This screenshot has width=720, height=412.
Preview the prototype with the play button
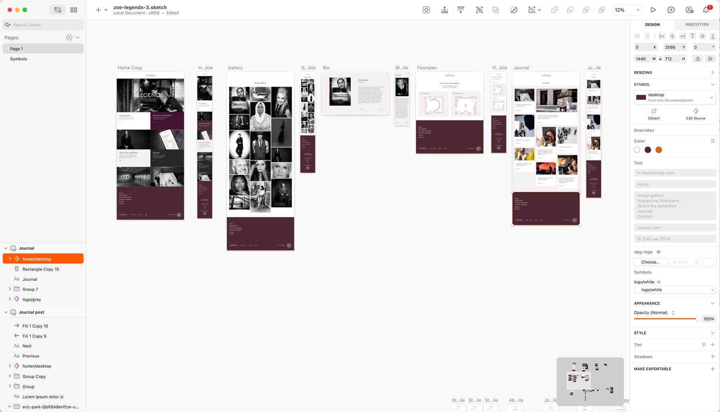(x=653, y=10)
